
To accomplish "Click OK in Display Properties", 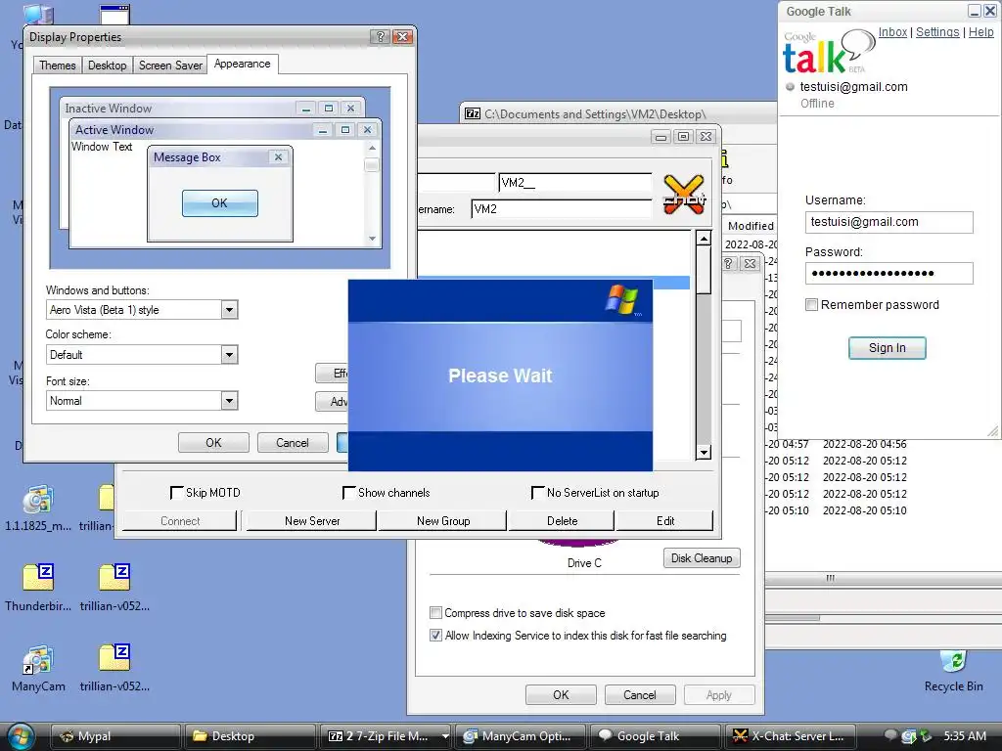I will (x=213, y=443).
